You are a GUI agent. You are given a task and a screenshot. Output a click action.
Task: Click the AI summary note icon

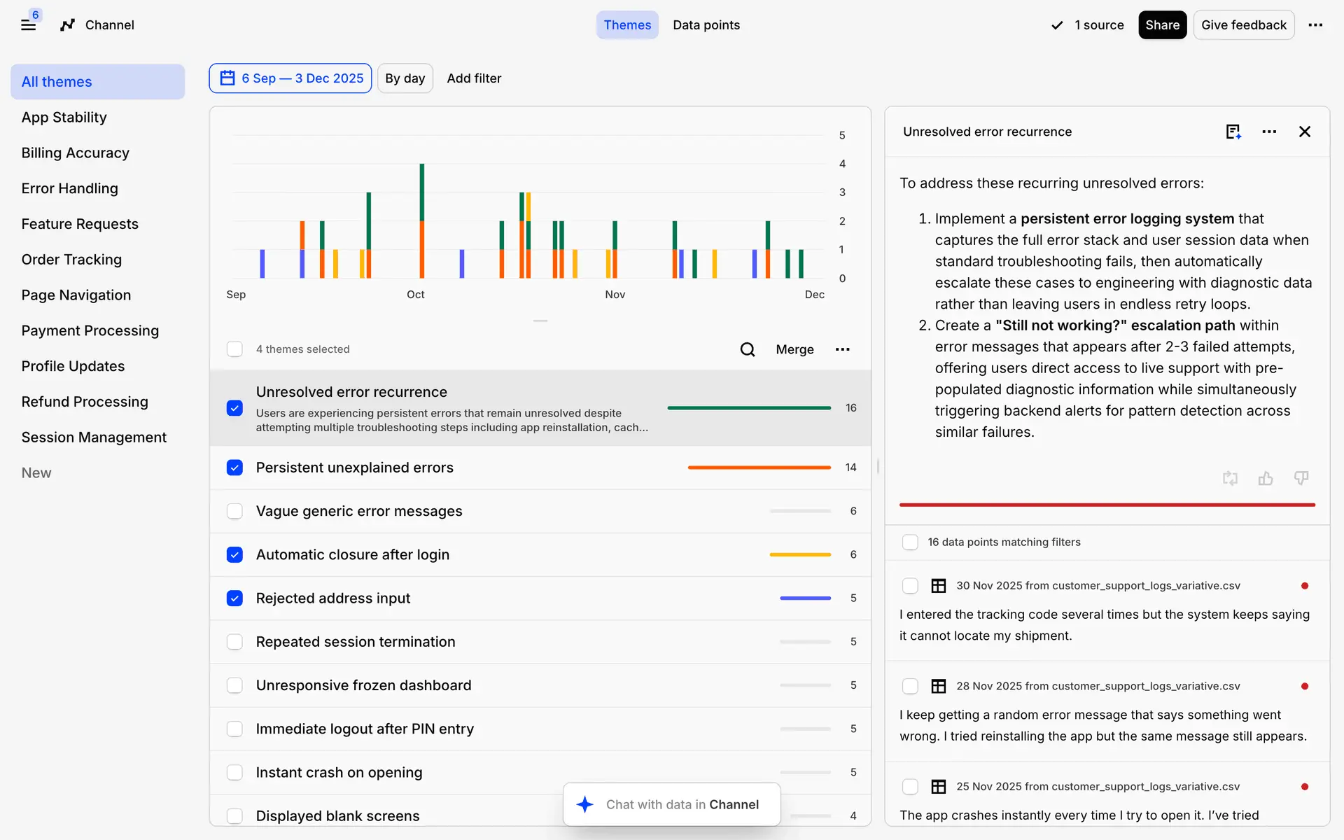[x=1233, y=132]
